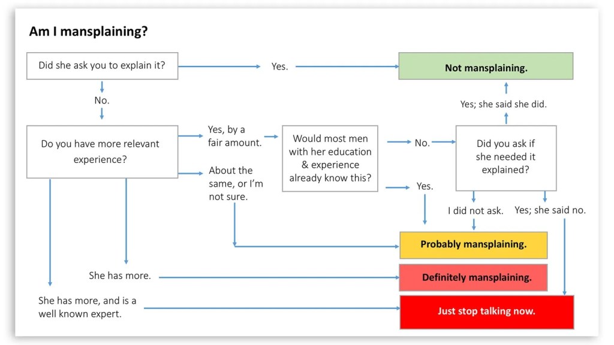Image resolution: width=614 pixels, height=345 pixels.
Task: Choose "About the same, or I'm not sure."
Action: 236,183
